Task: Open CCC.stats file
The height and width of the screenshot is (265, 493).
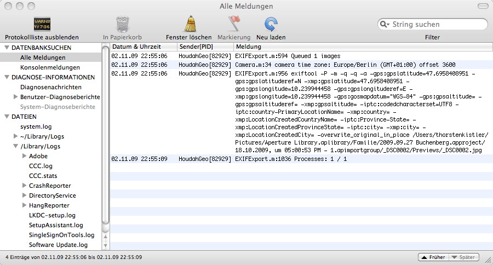Action: 43,176
